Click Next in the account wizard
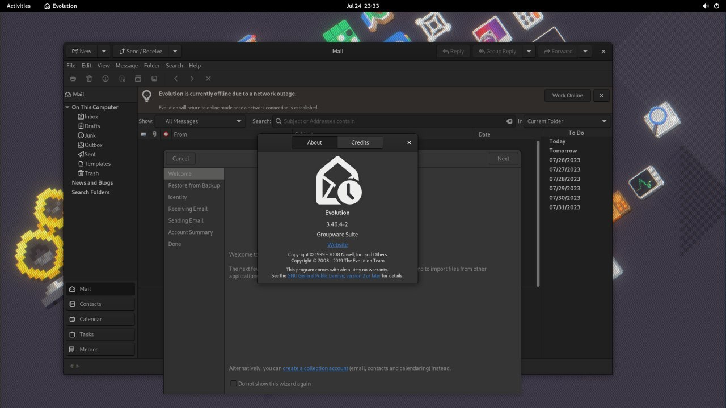Screen dimensions: 726x408 [x=503, y=159]
